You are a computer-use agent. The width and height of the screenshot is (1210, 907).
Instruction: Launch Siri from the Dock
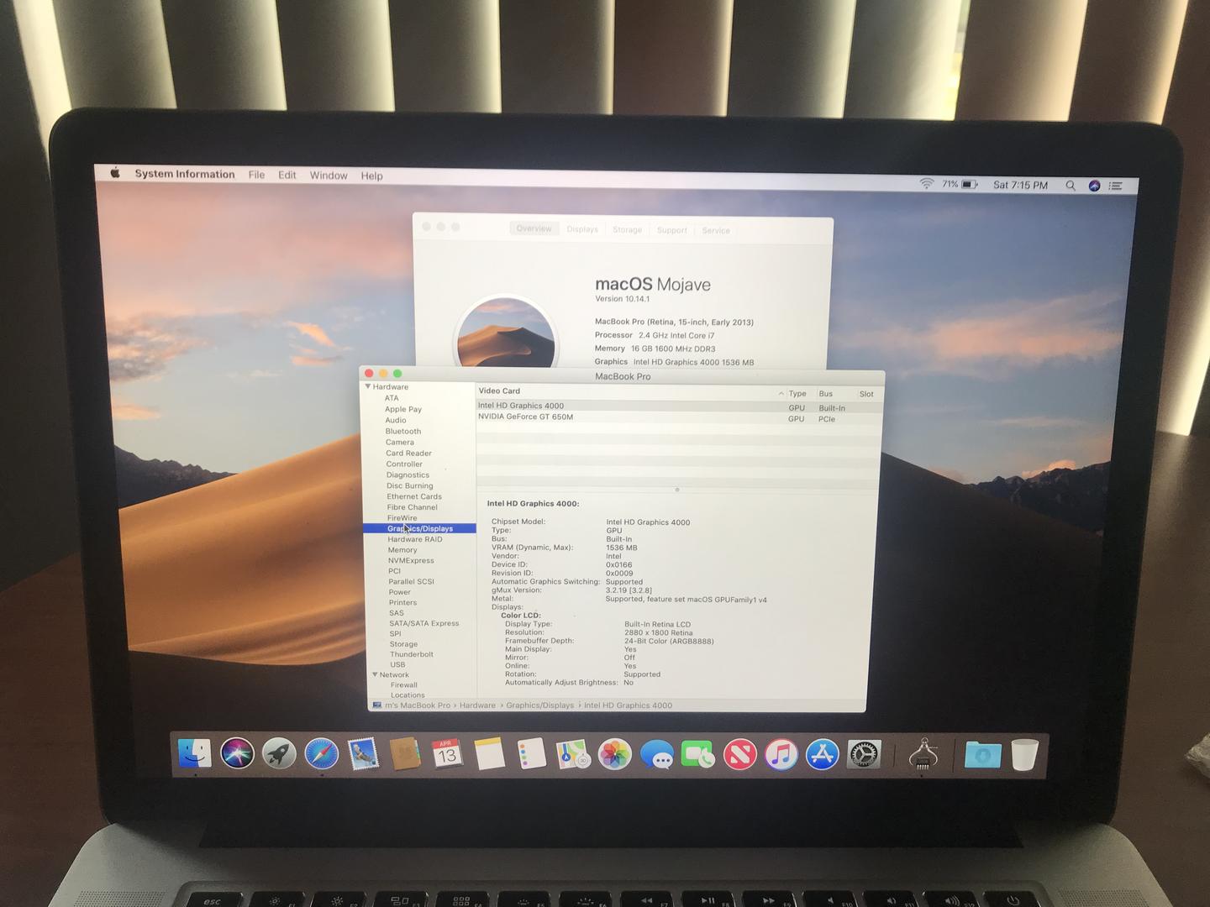pyautogui.click(x=237, y=753)
